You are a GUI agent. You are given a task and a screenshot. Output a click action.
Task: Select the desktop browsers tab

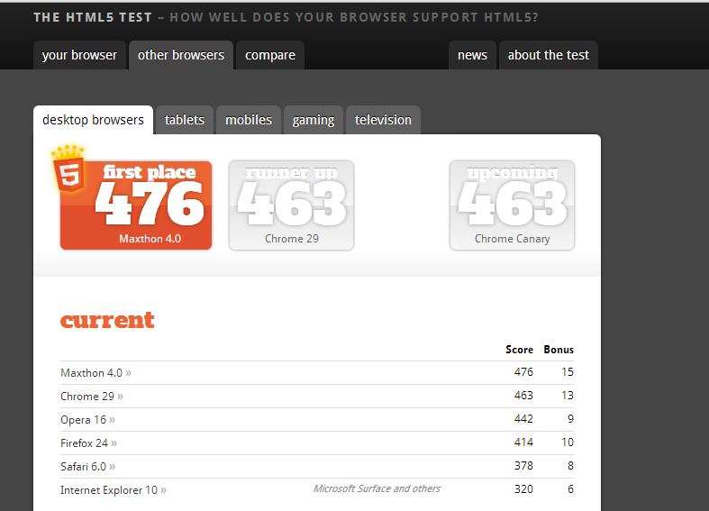tap(93, 120)
